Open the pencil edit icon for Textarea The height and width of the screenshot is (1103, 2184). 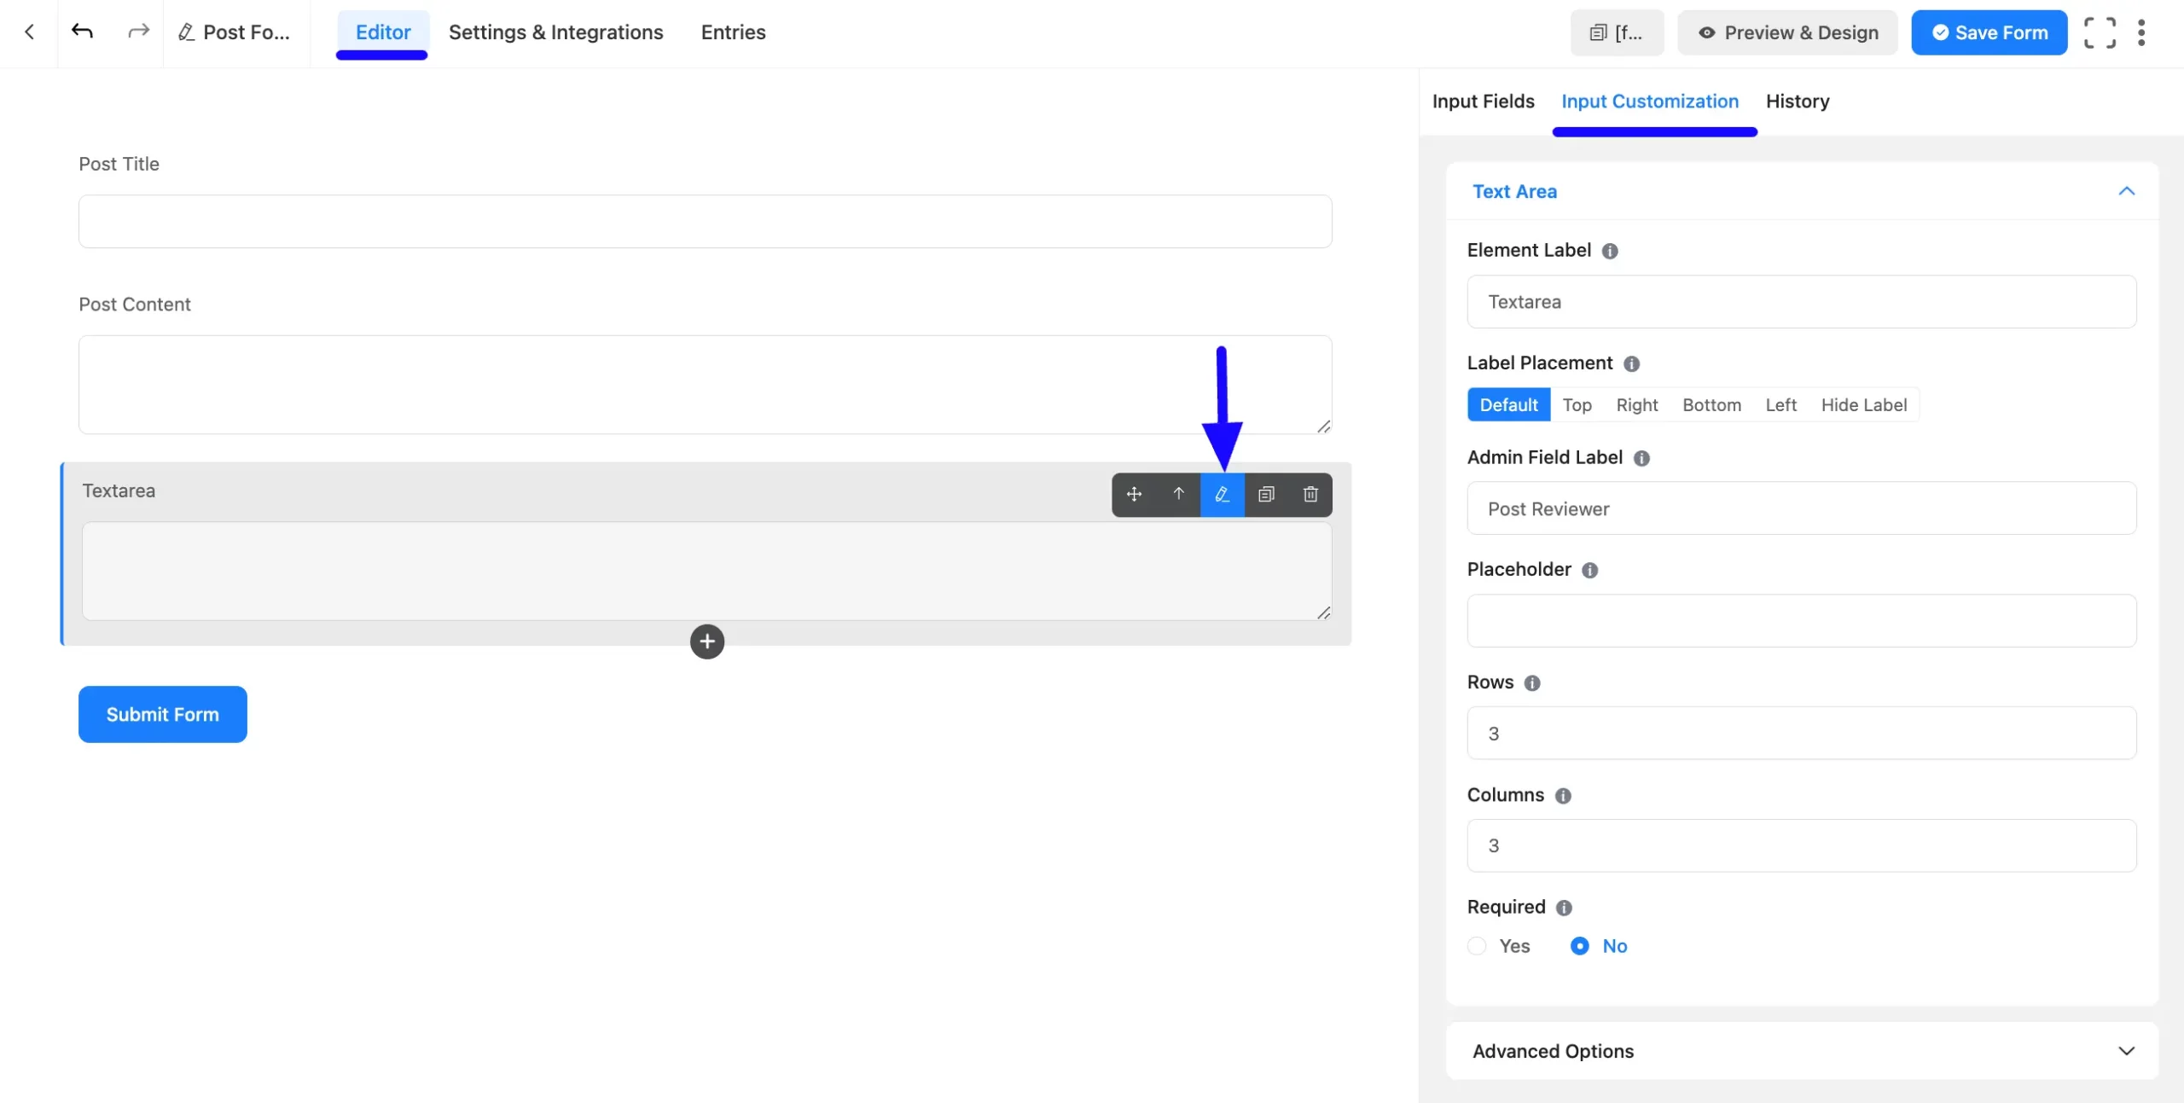(x=1223, y=495)
